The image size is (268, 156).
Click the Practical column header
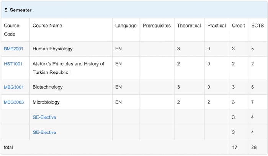[x=216, y=26]
